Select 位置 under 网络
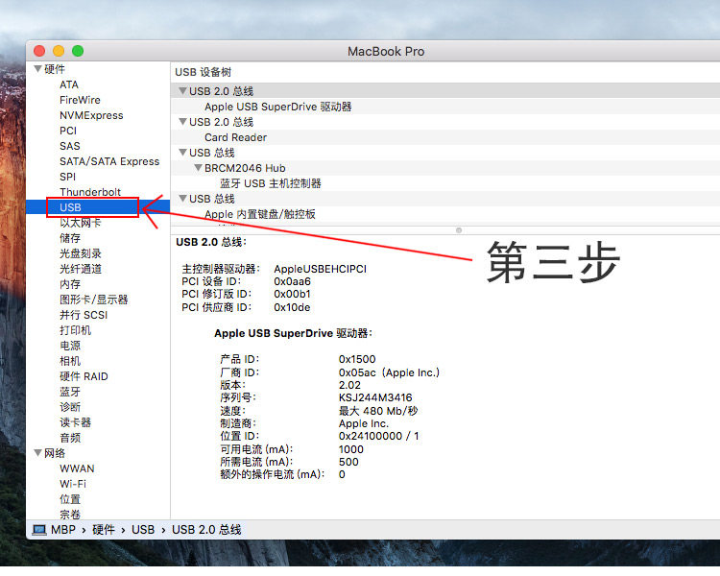Screen dimensions: 720x576 click(70, 499)
